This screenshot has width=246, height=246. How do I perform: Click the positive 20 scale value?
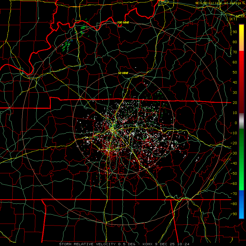click(235, 102)
